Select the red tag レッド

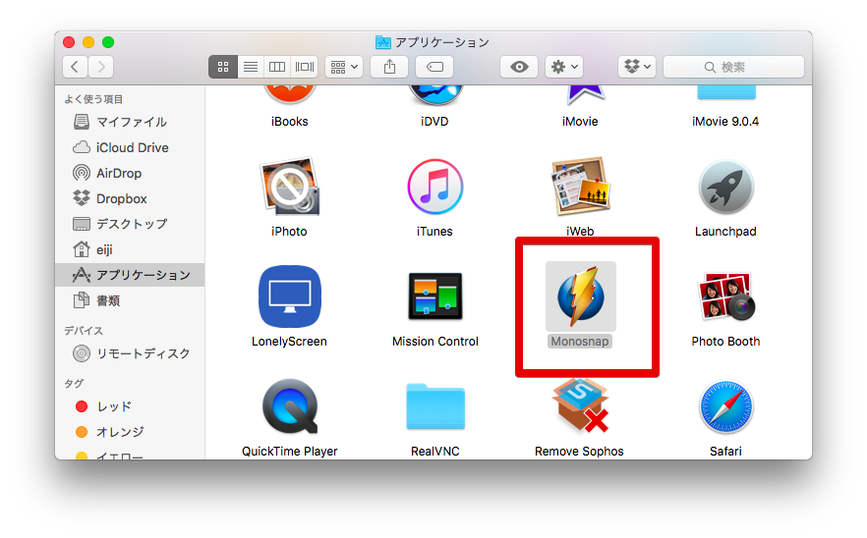113,406
